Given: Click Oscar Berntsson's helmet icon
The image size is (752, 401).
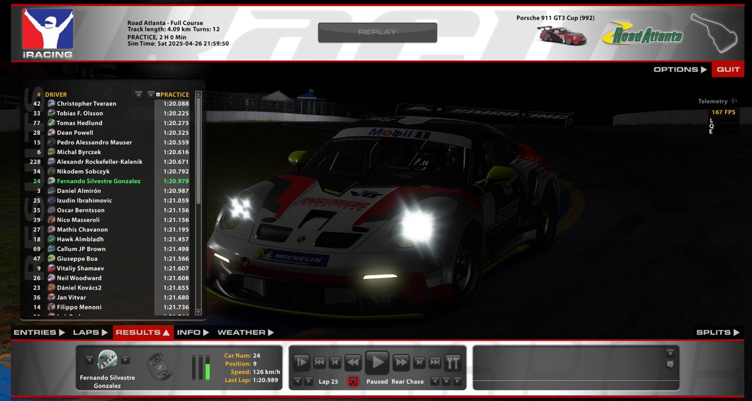Looking at the screenshot, I should [51, 210].
